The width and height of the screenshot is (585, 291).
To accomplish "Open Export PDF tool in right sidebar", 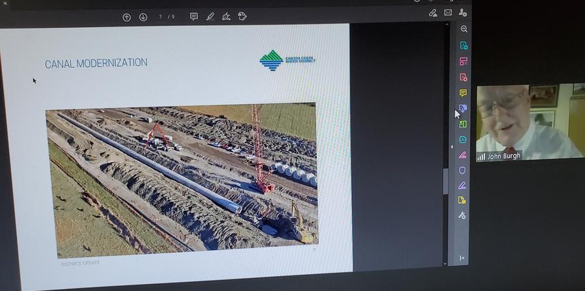I will point(463,45).
